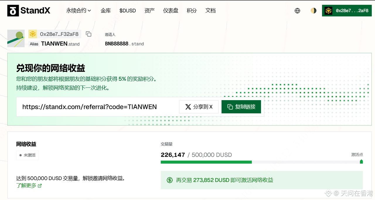The width and height of the screenshot is (375, 200).
Task: Click the 邀请人 label
Action: [x=110, y=35]
